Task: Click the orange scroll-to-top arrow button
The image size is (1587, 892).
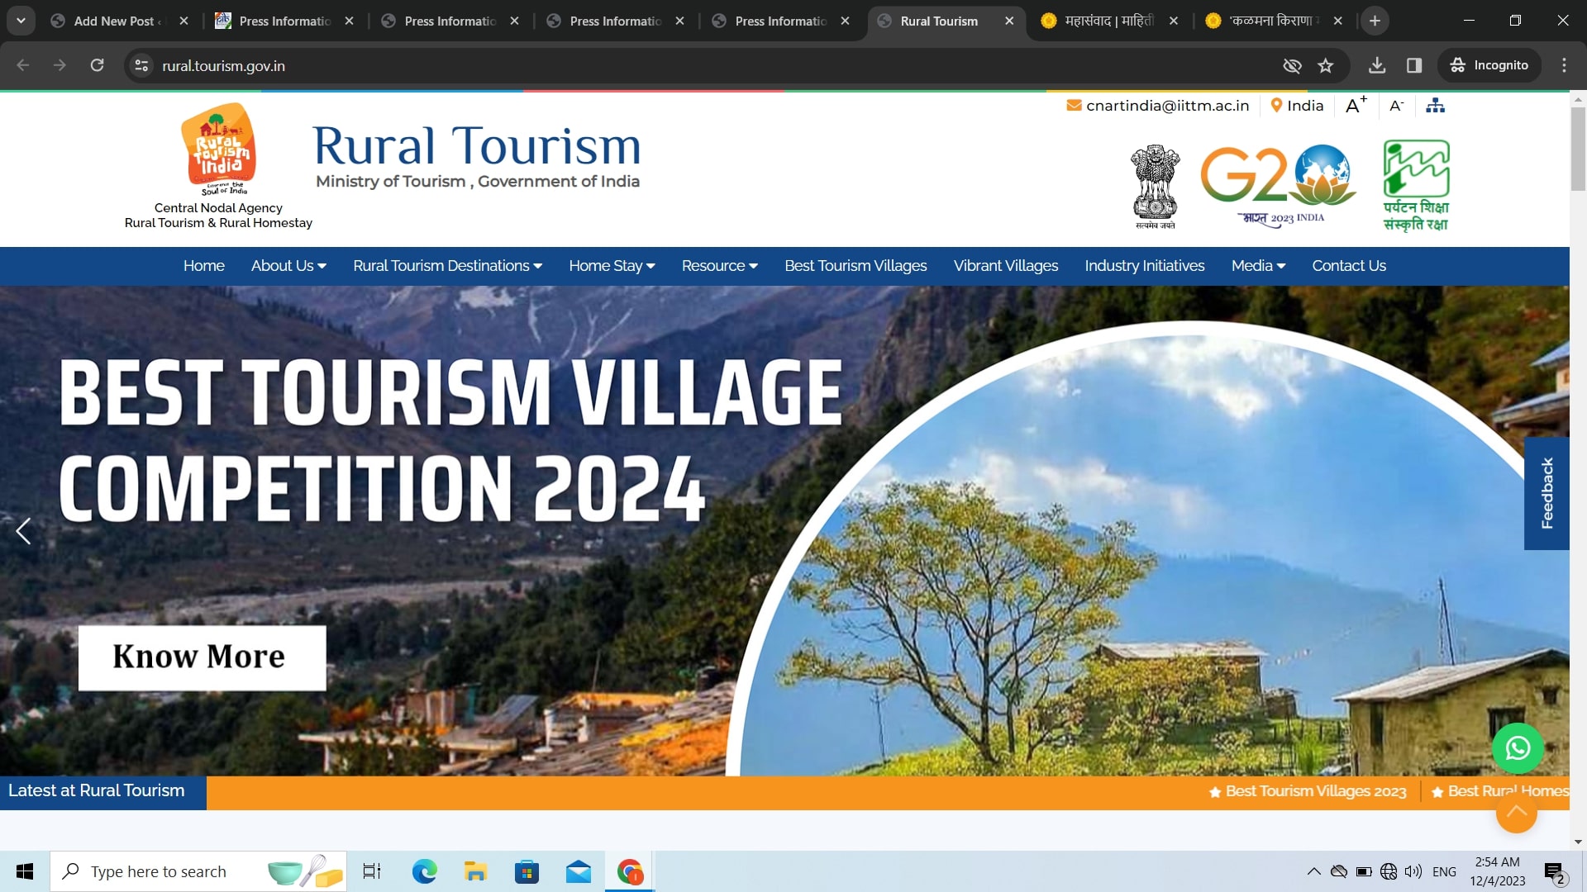Action: pos(1516,813)
